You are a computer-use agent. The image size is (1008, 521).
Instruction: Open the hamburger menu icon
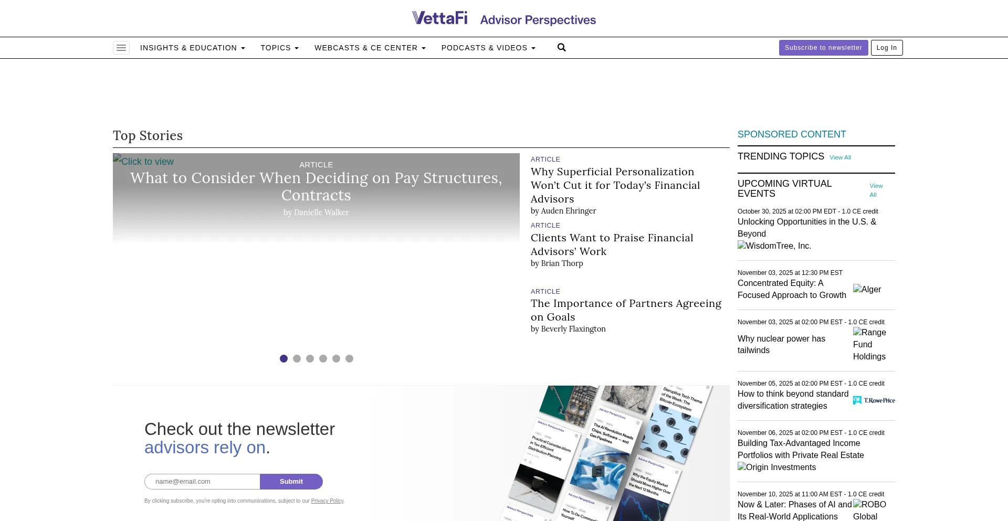[x=121, y=48]
